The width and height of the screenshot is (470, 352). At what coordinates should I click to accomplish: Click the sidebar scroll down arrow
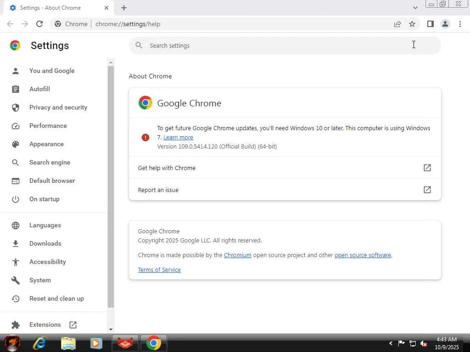point(111,329)
